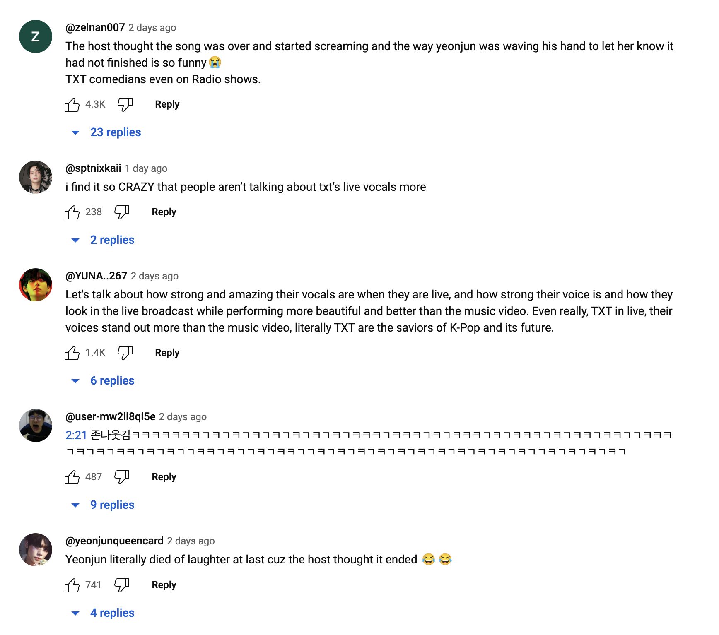Open the 9 replies thread
Viewport: 719px width, 635px height.
(112, 505)
